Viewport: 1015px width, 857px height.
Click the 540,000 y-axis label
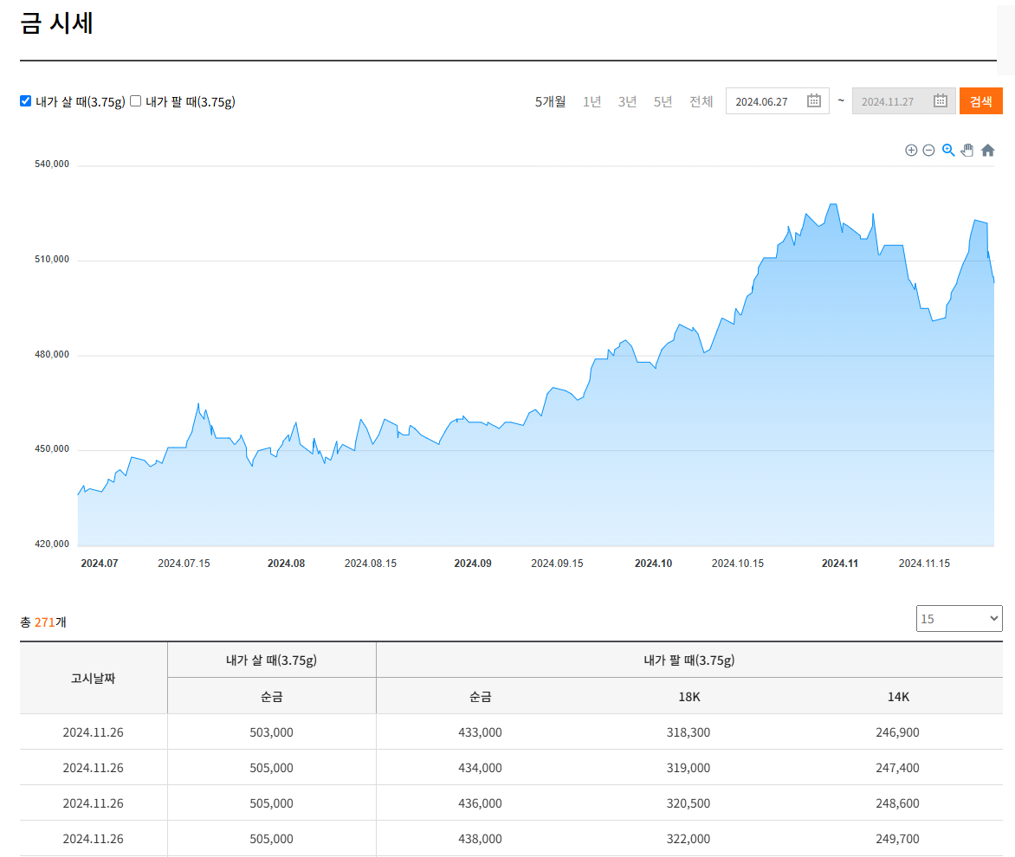[x=52, y=164]
